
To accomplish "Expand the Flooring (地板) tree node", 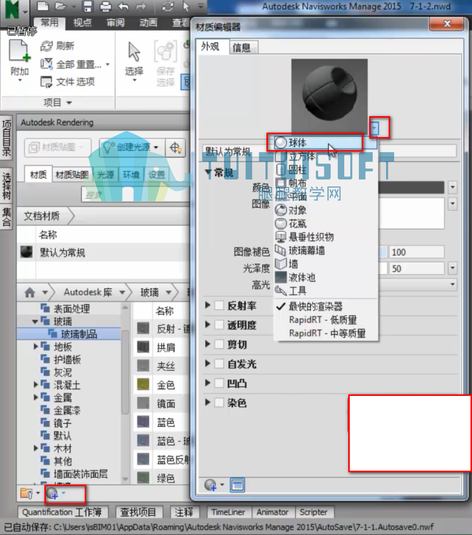I will [x=35, y=347].
